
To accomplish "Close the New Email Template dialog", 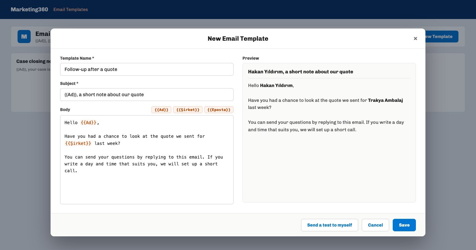I will (x=415, y=39).
